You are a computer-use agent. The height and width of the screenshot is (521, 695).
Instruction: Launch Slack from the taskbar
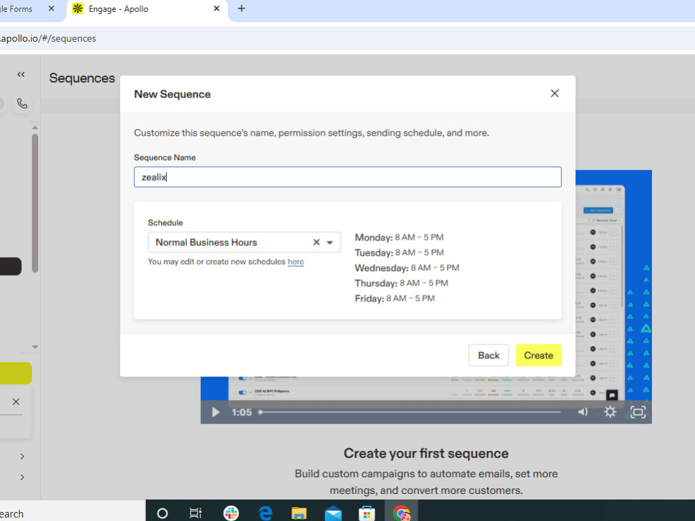click(231, 513)
